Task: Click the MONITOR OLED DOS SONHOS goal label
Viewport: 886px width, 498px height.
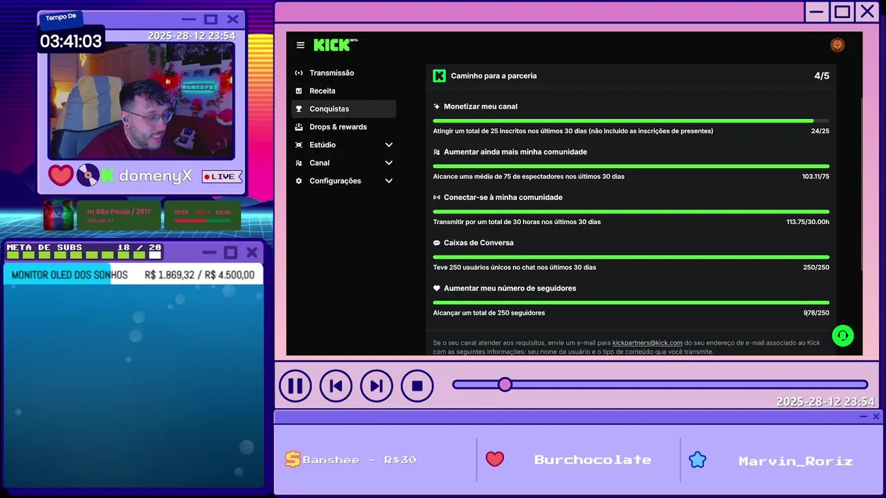Action: (70, 275)
